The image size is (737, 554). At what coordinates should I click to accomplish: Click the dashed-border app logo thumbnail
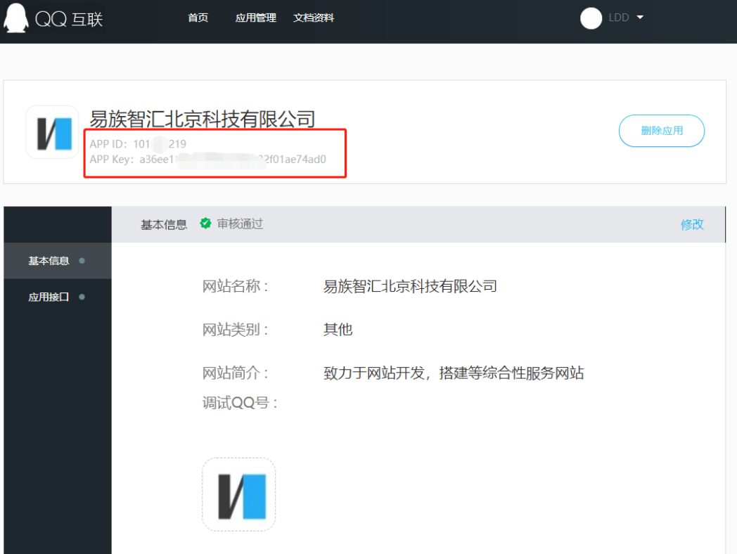pos(239,494)
